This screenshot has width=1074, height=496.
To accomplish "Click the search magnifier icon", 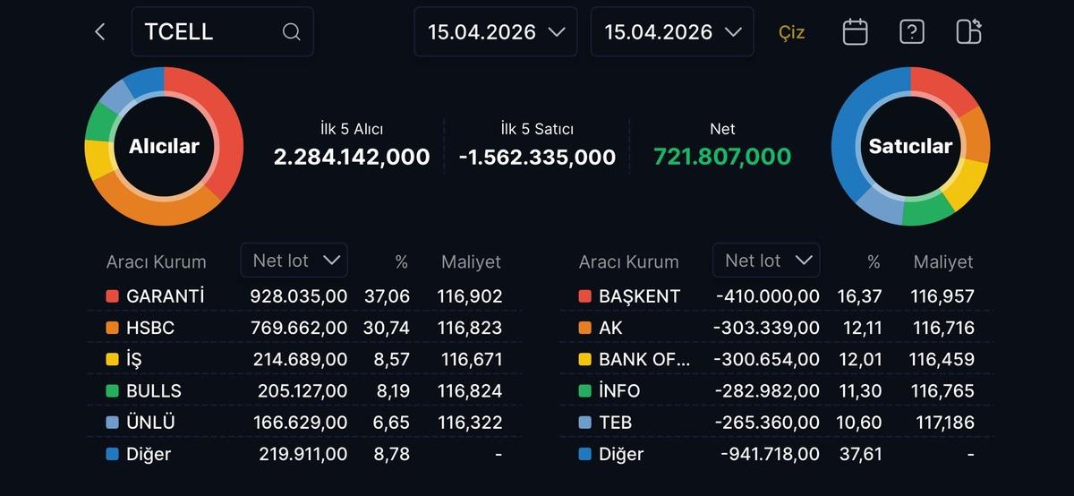I will [x=291, y=32].
